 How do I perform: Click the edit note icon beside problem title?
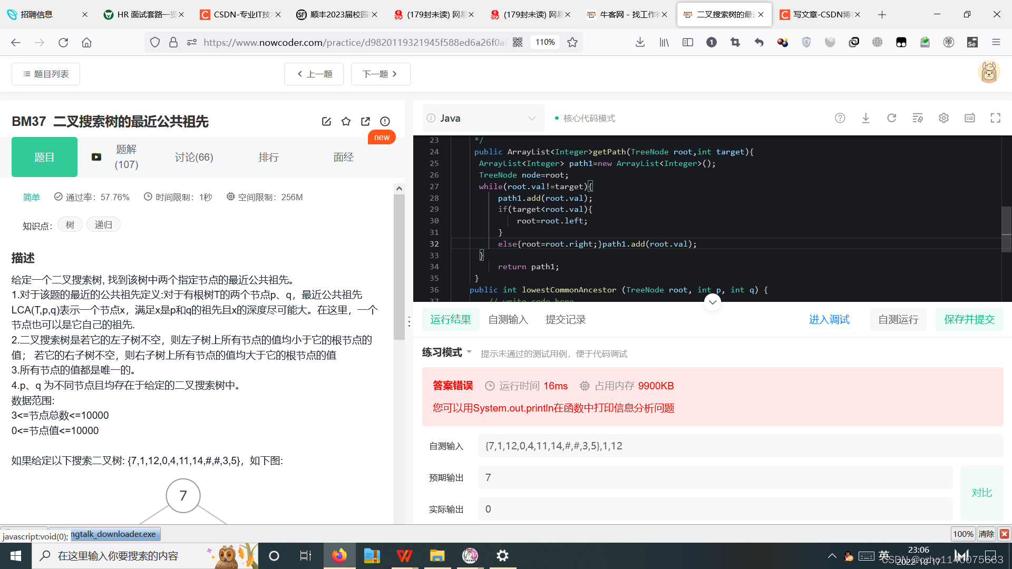(326, 122)
